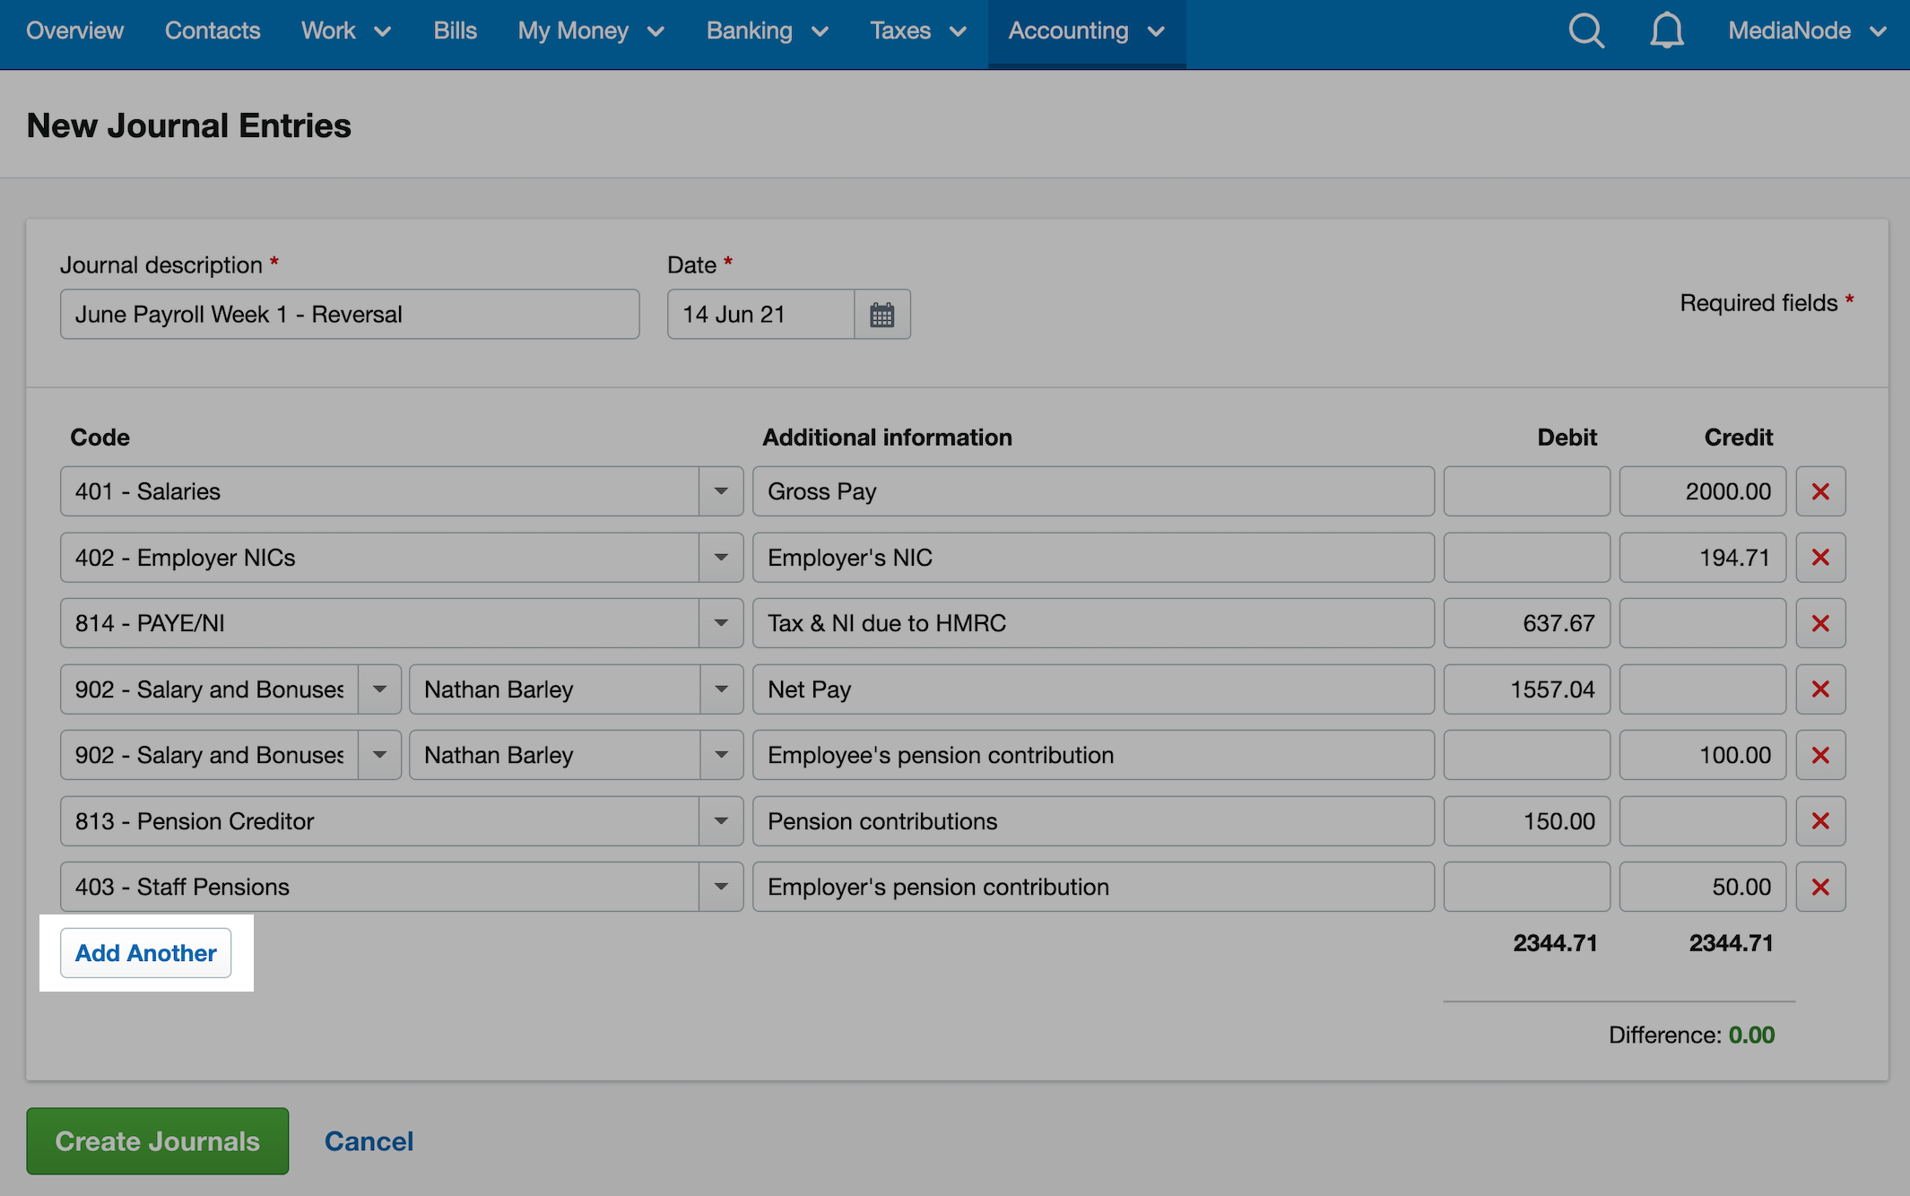Edit the Journal description field

(350, 314)
